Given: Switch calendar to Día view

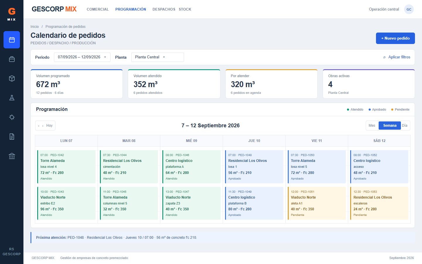Looking at the screenshot, I should pyautogui.click(x=405, y=126).
